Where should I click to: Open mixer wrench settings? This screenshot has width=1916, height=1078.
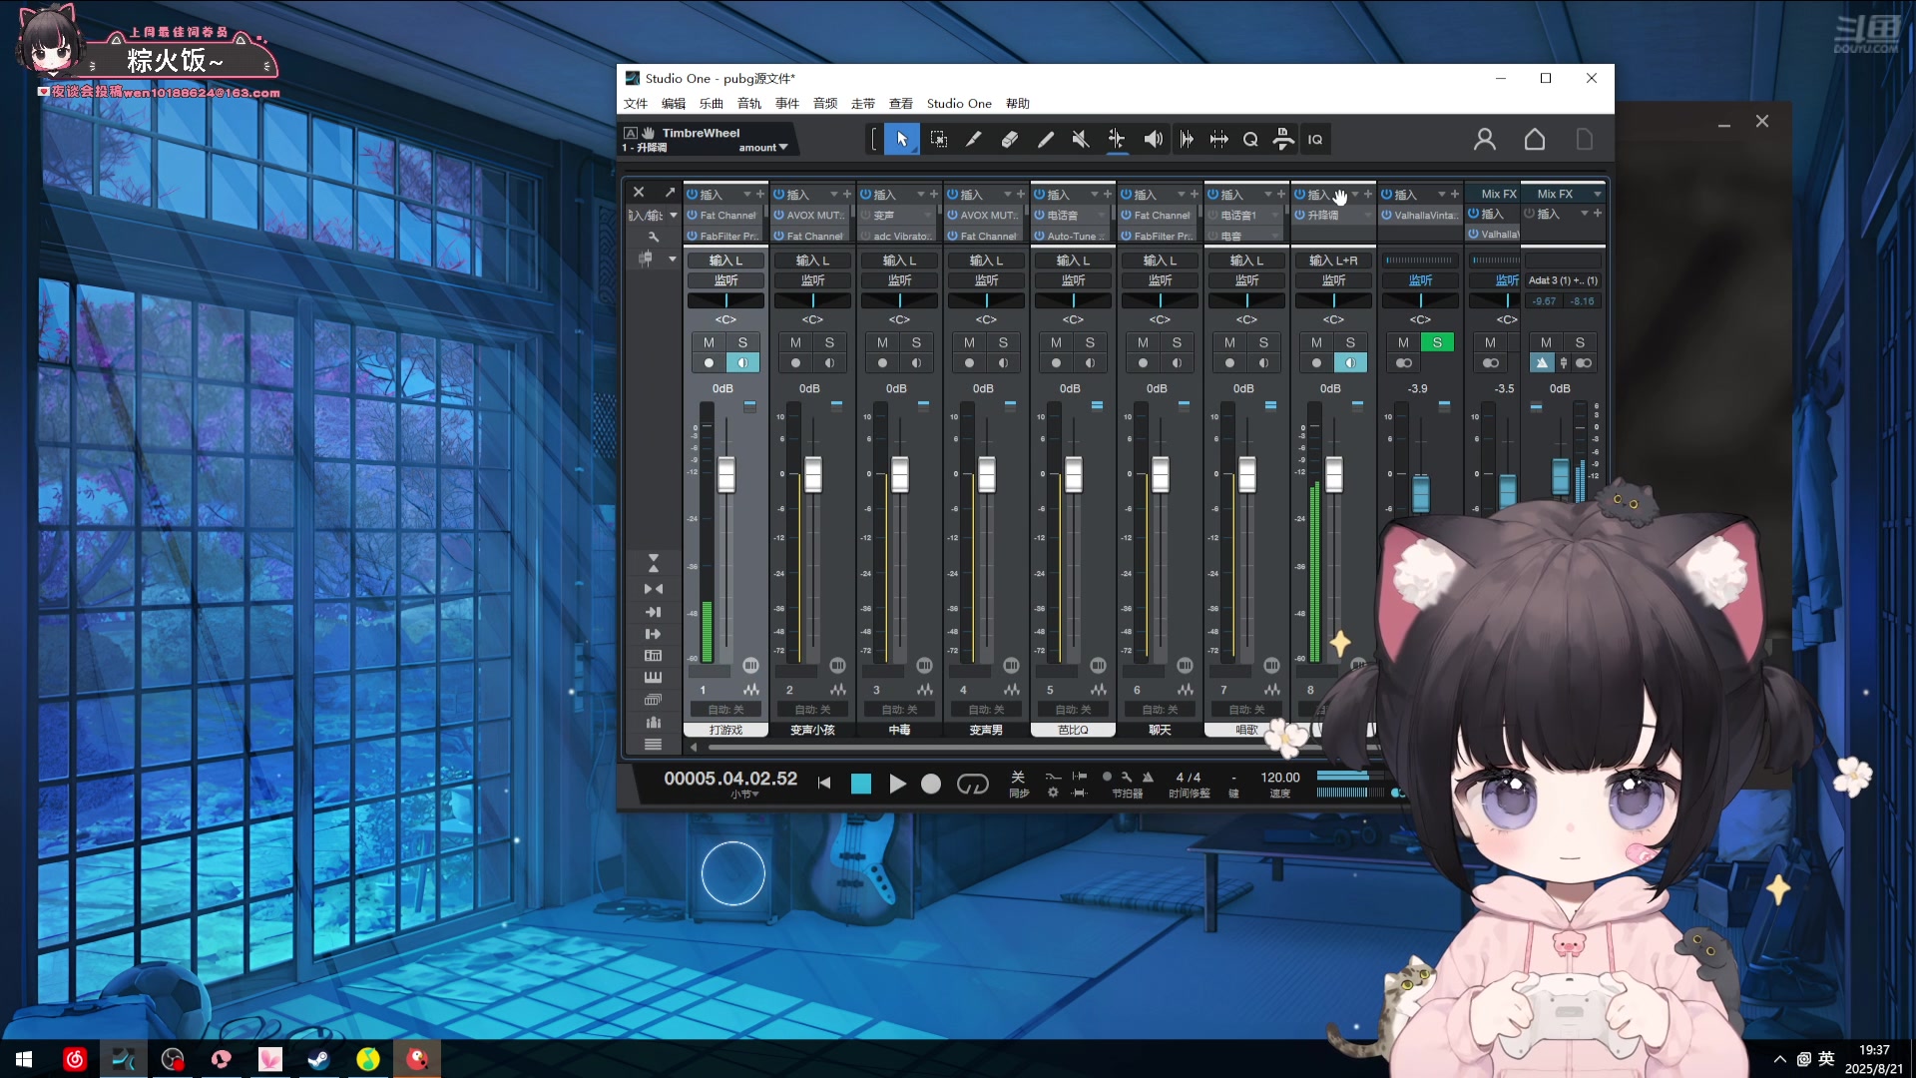point(654,238)
